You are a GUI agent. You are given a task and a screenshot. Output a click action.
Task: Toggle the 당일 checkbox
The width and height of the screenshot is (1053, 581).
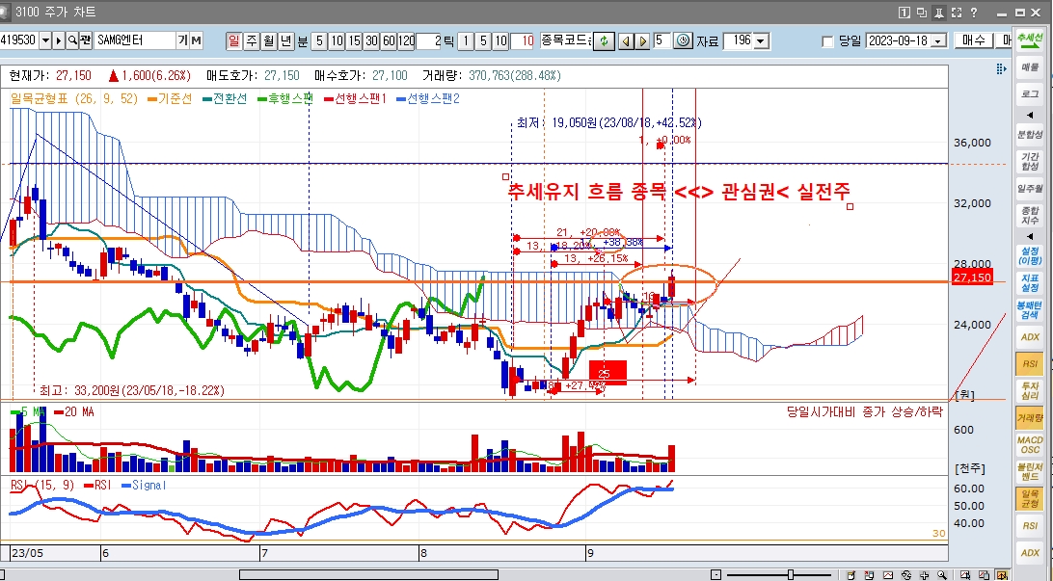click(828, 41)
